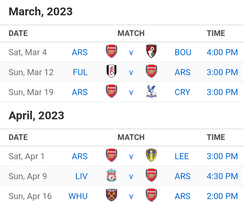Open the BOU team link
Screen dimensions: 243x203
click(x=183, y=52)
